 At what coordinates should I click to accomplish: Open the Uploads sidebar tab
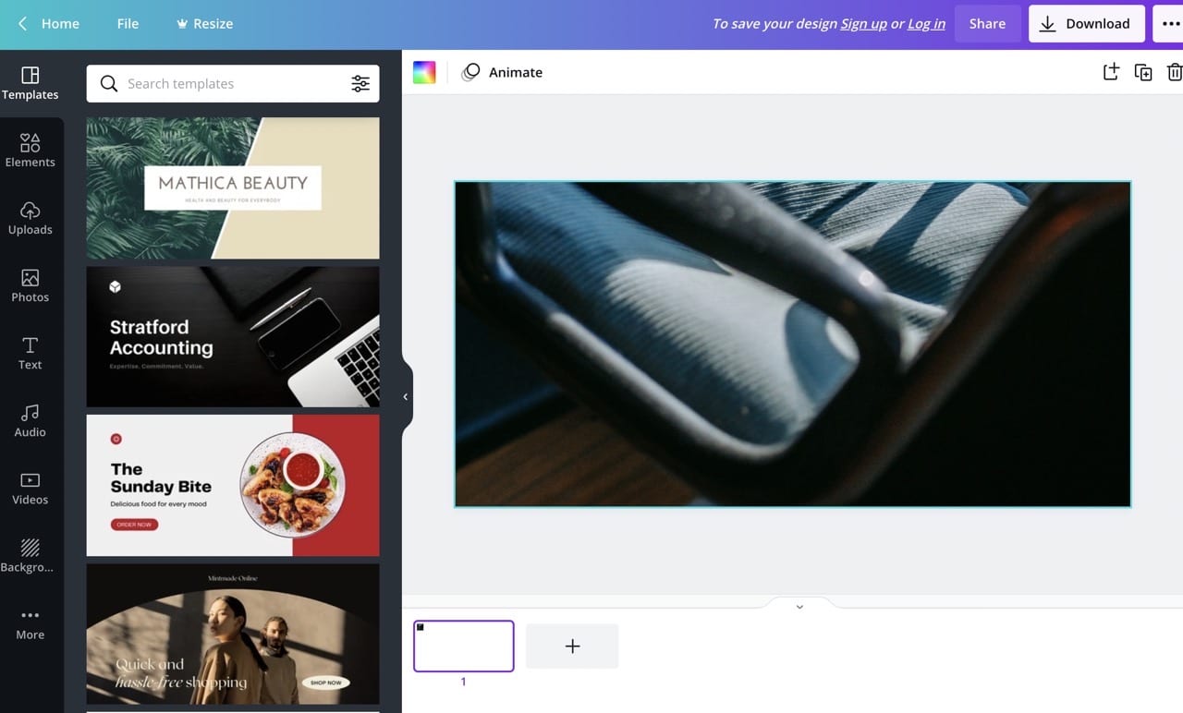tap(30, 218)
